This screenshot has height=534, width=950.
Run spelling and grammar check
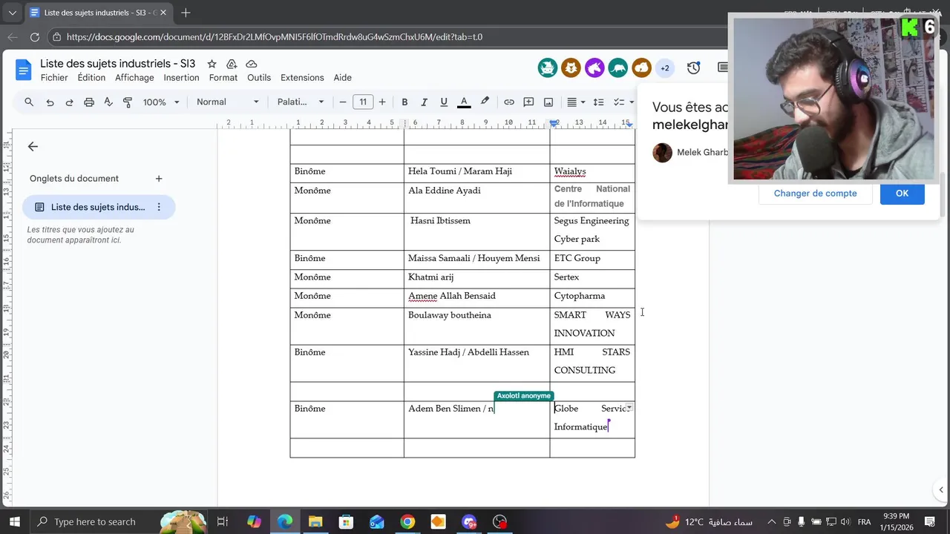pos(108,102)
